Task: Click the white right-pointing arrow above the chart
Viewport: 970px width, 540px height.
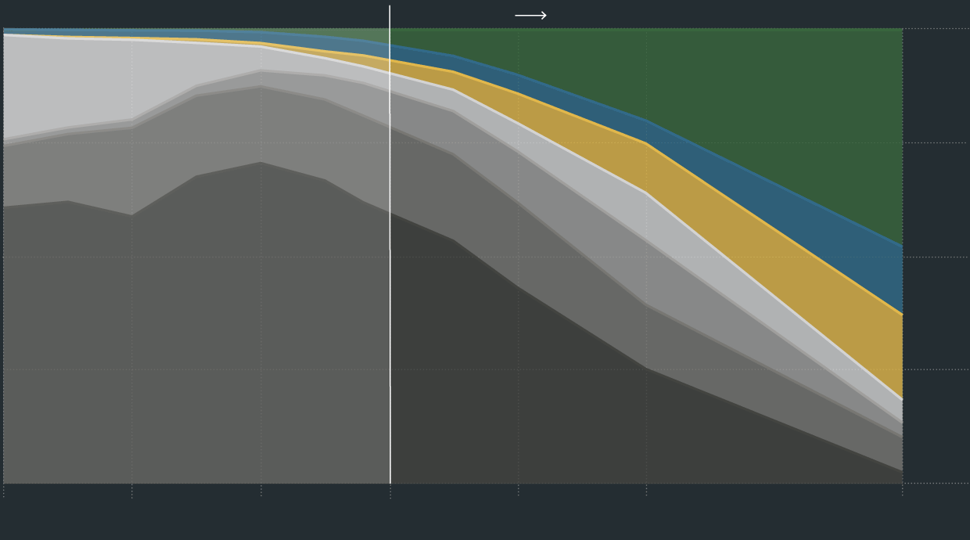Action: pos(530,16)
